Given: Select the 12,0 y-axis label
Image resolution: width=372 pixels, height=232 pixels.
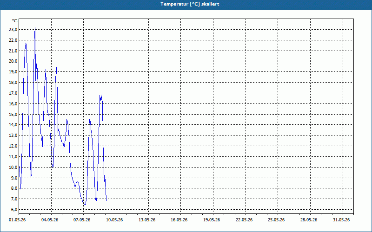Looking at the screenshot, I should point(13,146).
